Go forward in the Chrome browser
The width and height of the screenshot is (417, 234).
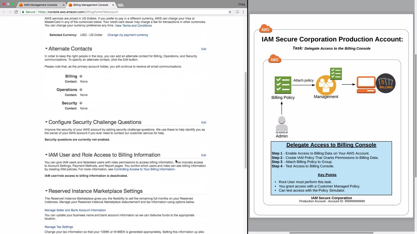tap(10, 12)
